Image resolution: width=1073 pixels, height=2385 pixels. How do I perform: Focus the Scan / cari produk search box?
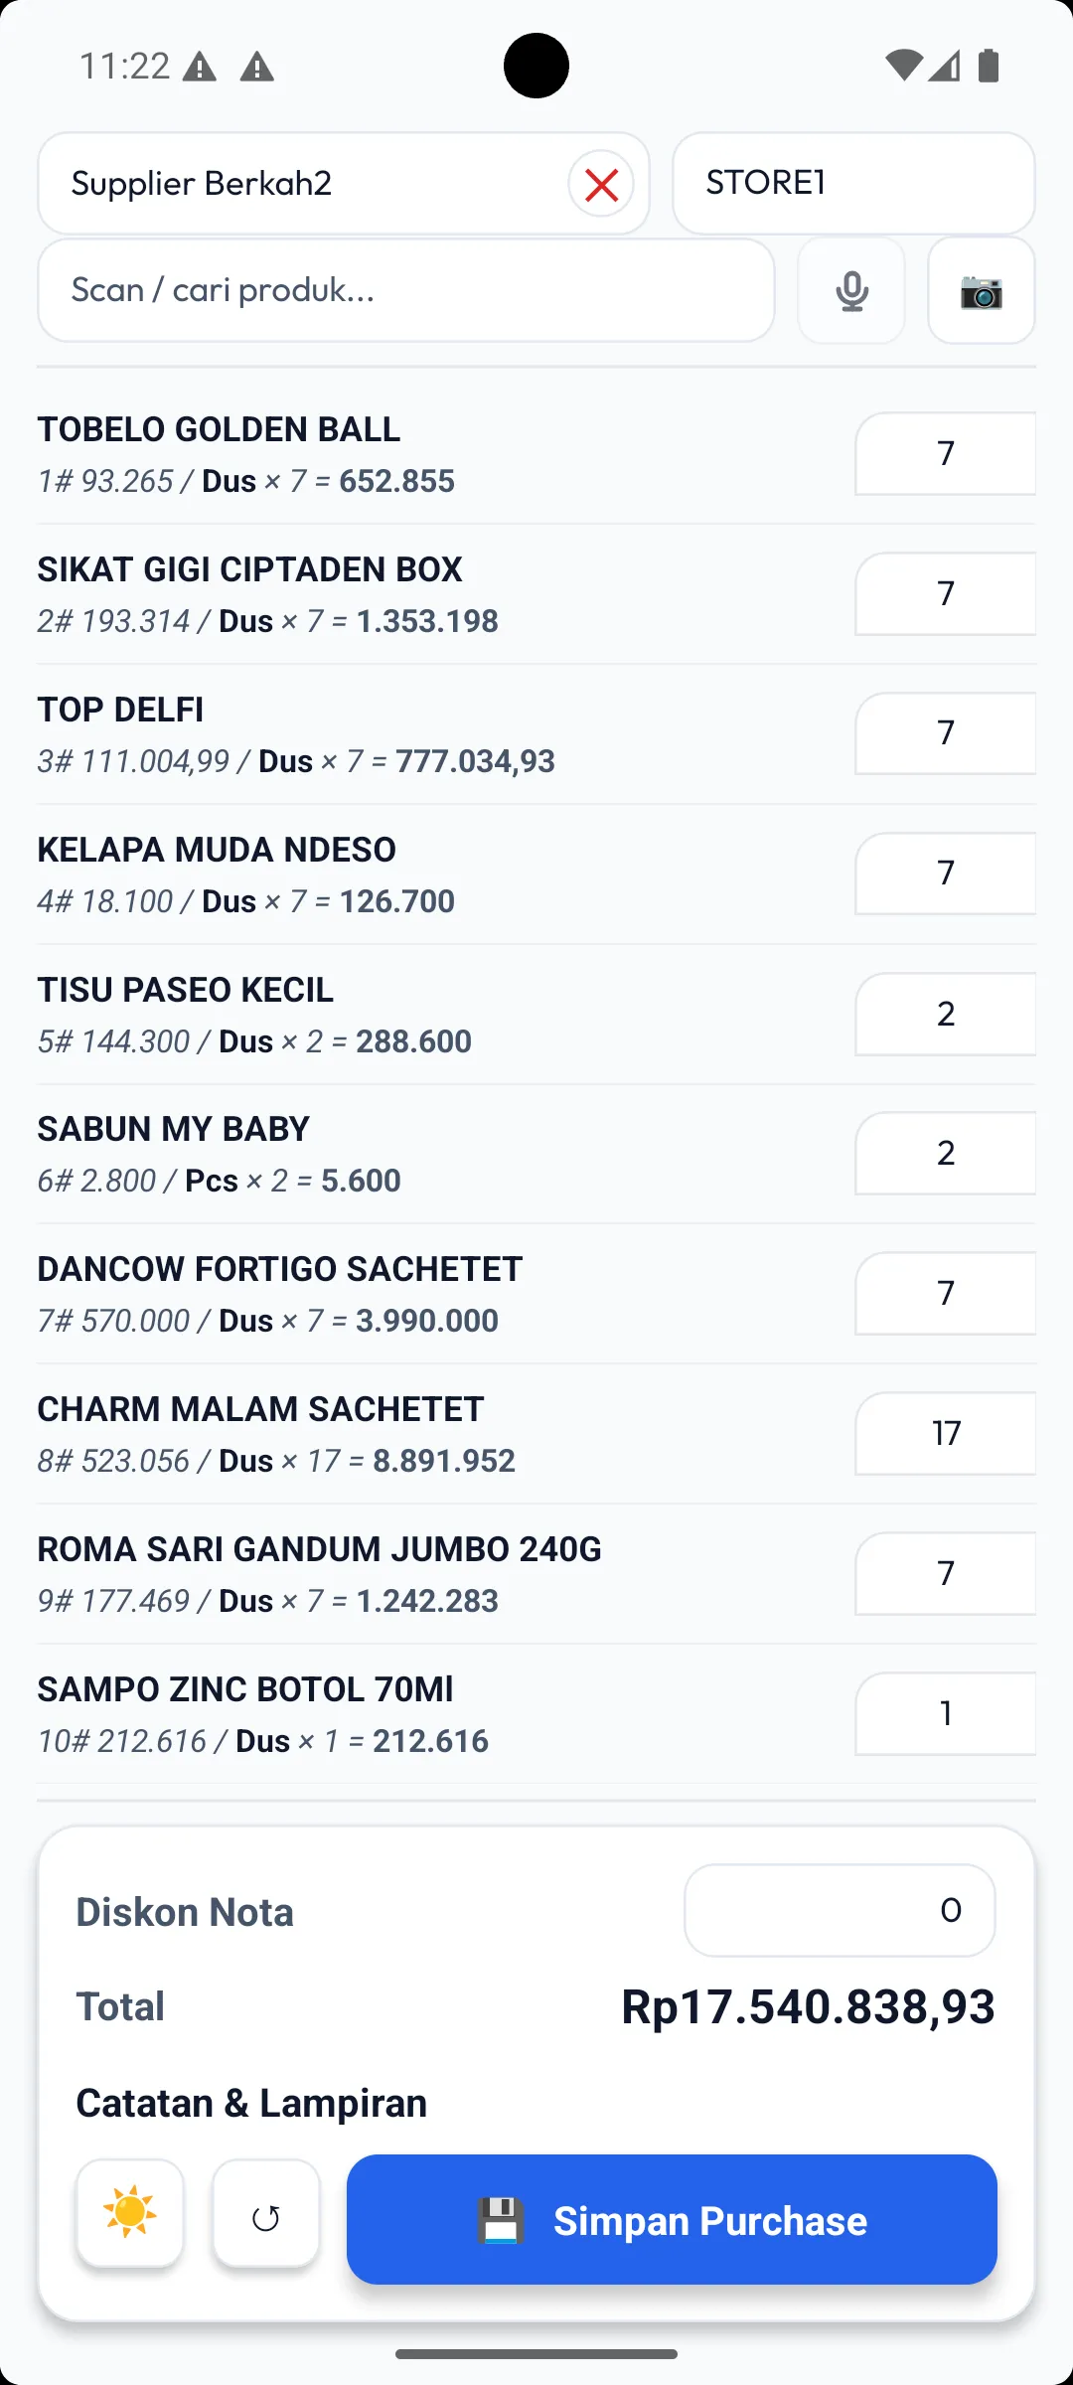pyautogui.click(x=405, y=290)
